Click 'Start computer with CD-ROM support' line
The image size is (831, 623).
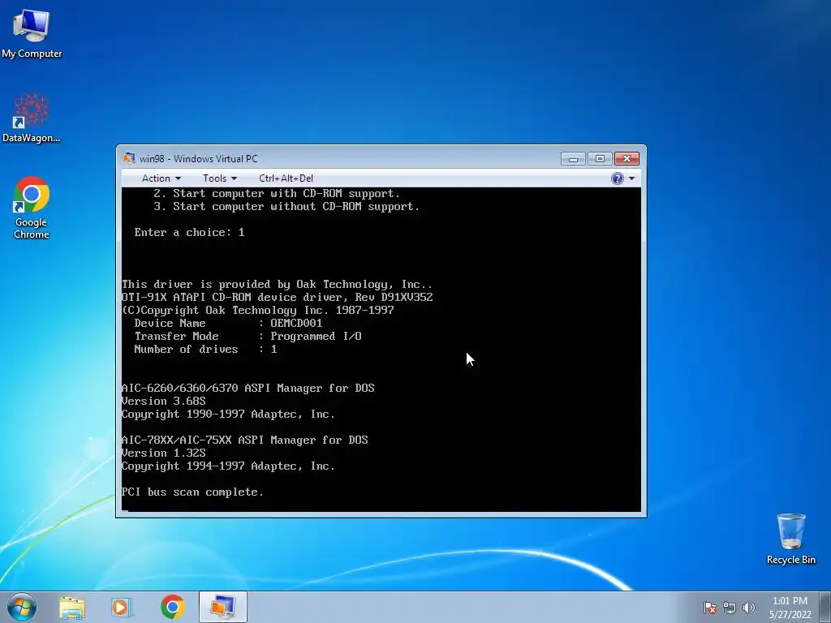pos(277,194)
